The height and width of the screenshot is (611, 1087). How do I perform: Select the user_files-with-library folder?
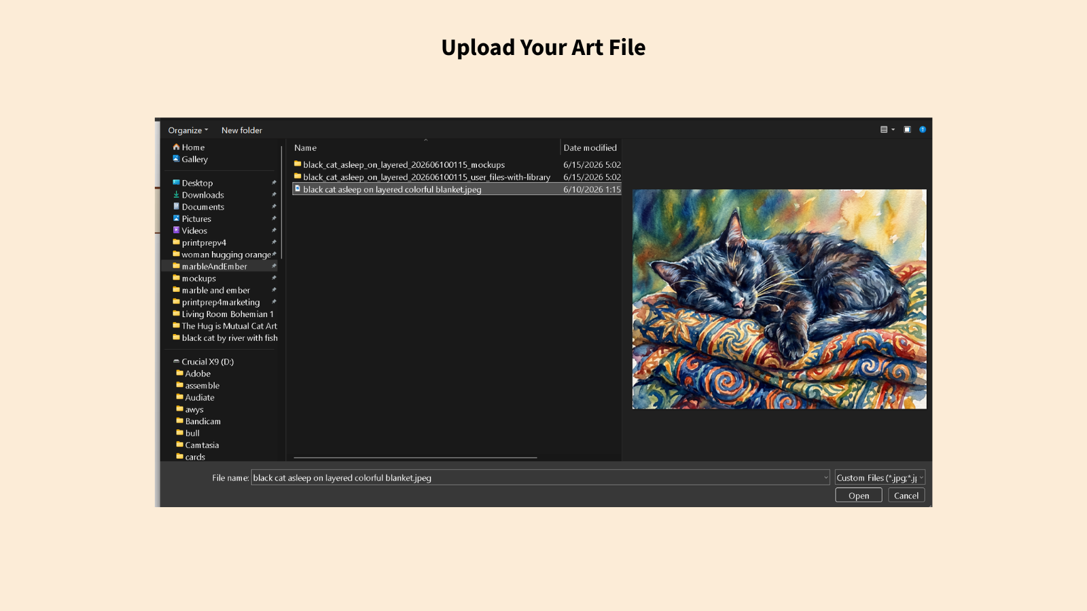point(427,177)
